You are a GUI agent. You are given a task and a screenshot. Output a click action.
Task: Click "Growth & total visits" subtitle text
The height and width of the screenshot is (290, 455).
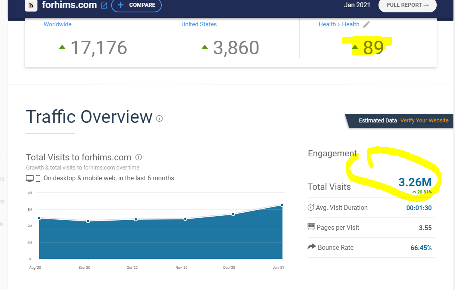coord(83,168)
